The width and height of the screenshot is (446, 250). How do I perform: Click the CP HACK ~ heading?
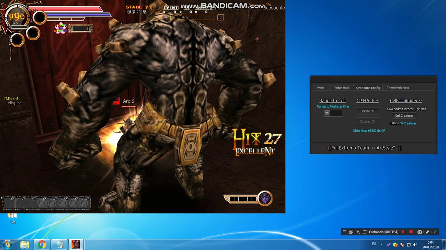pyautogui.click(x=368, y=101)
